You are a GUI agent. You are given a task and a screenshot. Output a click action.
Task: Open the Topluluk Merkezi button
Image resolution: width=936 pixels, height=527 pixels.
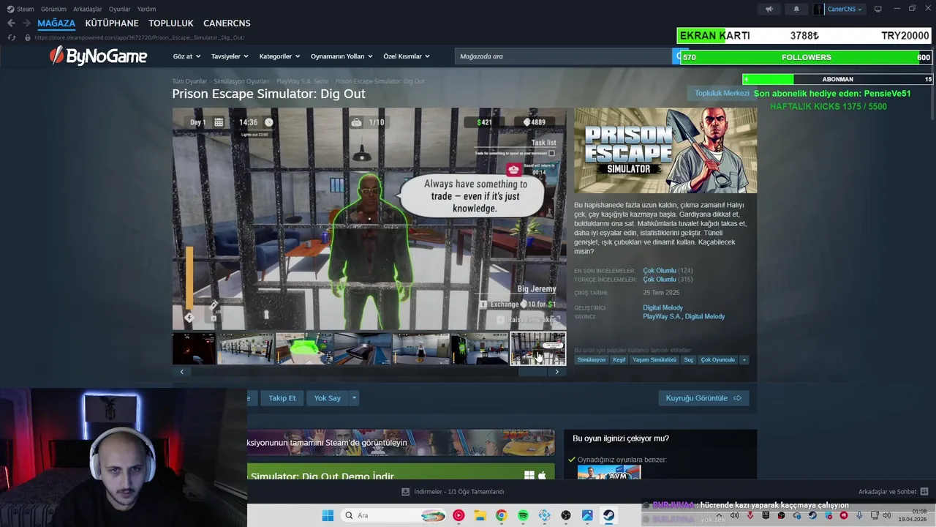pyautogui.click(x=722, y=93)
